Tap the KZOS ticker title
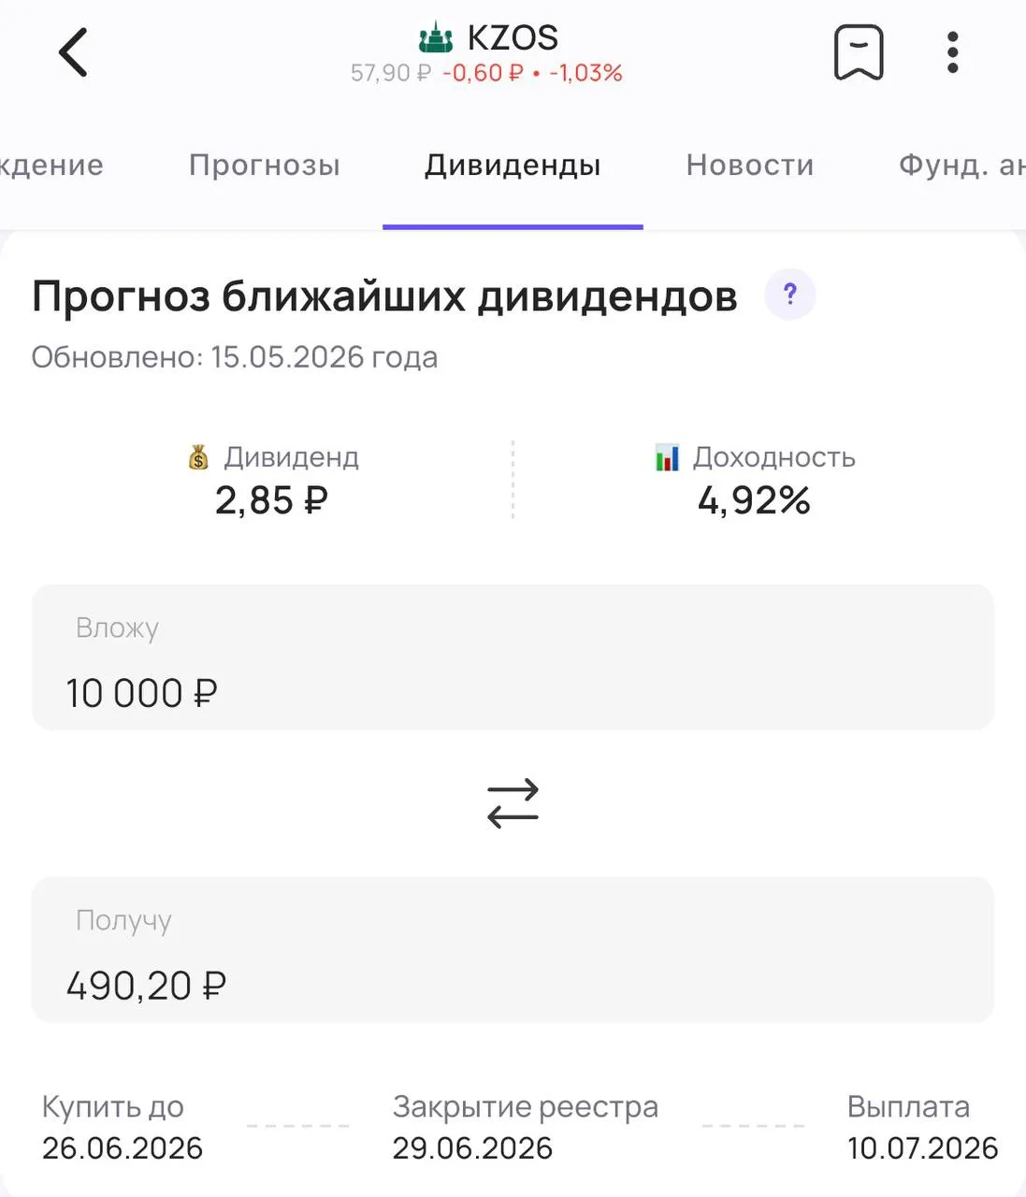Image resolution: width=1026 pixels, height=1197 pixels. tap(513, 38)
